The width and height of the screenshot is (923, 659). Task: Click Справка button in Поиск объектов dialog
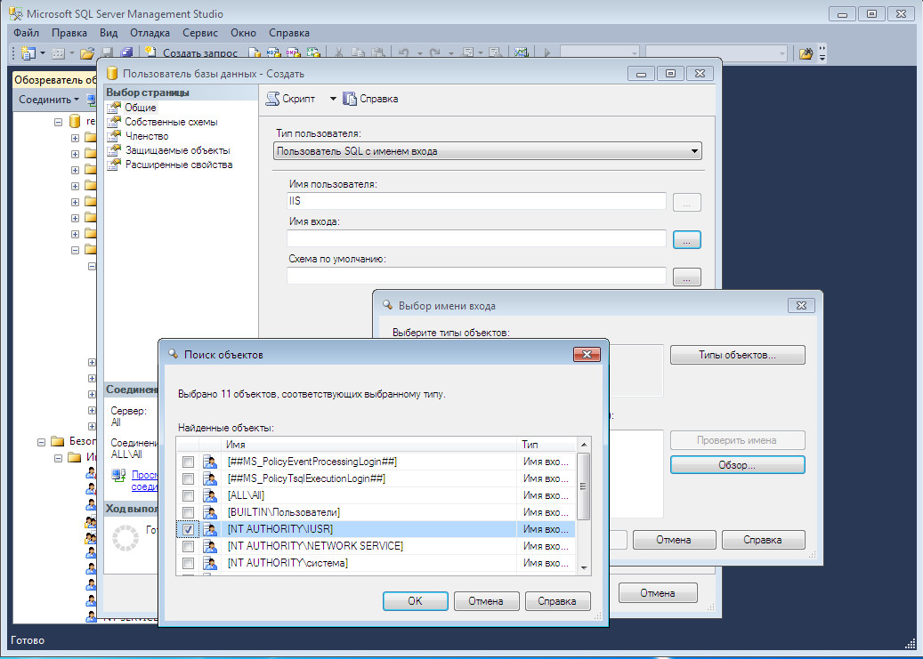[557, 601]
